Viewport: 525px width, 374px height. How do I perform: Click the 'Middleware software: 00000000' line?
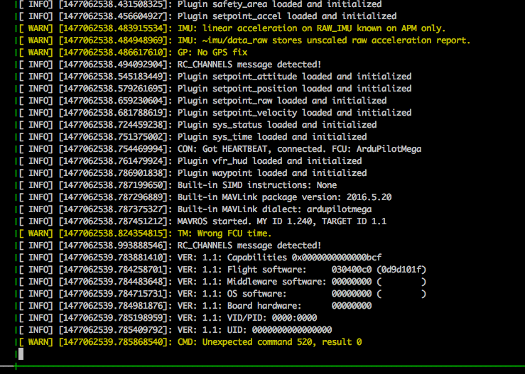[x=222, y=282]
